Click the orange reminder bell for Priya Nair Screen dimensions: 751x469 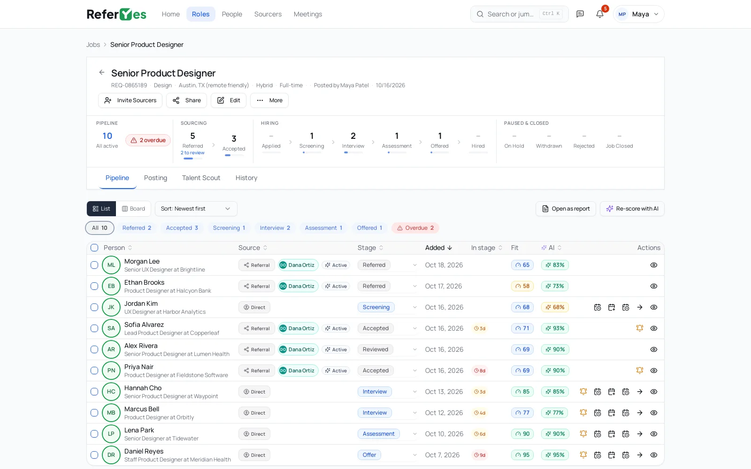640,371
